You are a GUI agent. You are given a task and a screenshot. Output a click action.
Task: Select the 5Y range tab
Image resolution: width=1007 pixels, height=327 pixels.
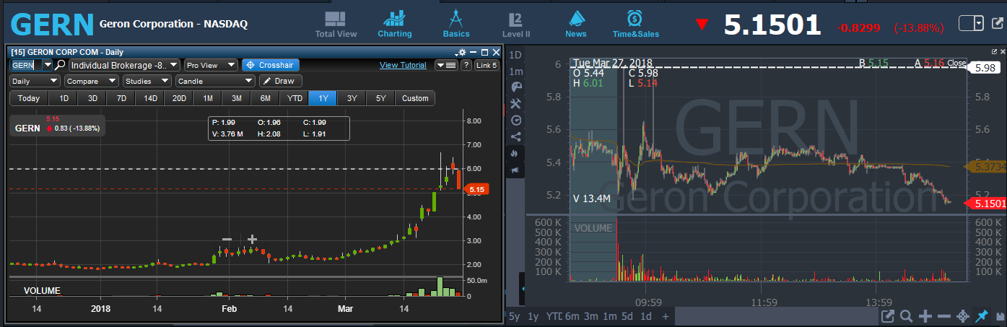tap(381, 98)
